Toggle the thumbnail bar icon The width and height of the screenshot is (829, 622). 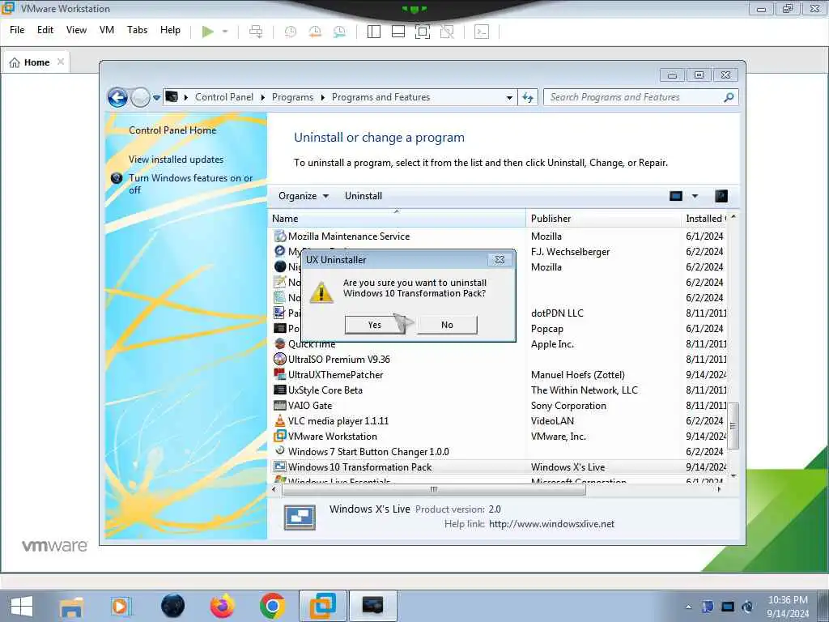coord(398,32)
